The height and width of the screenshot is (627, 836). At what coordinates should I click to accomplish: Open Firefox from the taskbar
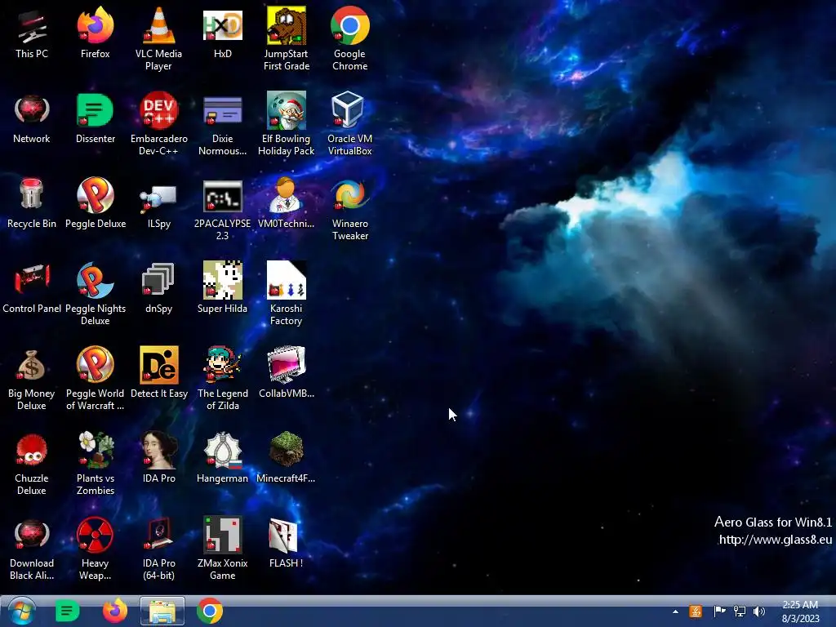(115, 611)
